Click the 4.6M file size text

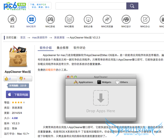[x=15, y=118]
